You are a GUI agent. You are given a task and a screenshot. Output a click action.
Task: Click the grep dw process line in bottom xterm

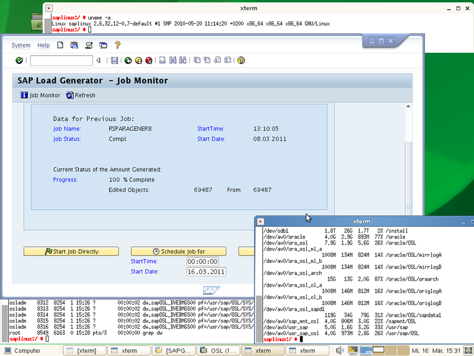point(86,333)
